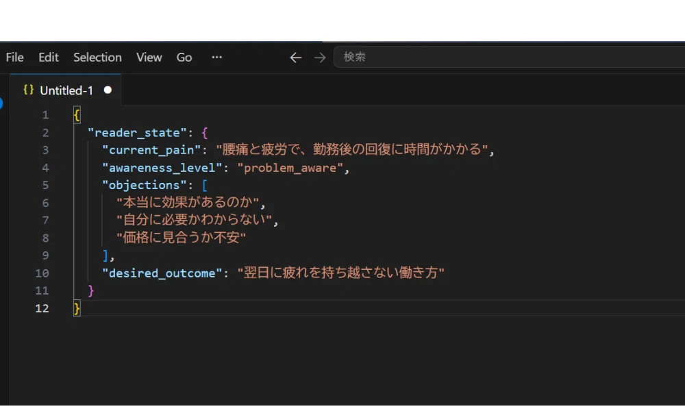Open the Selection menu
The image size is (685, 411).
coord(97,58)
